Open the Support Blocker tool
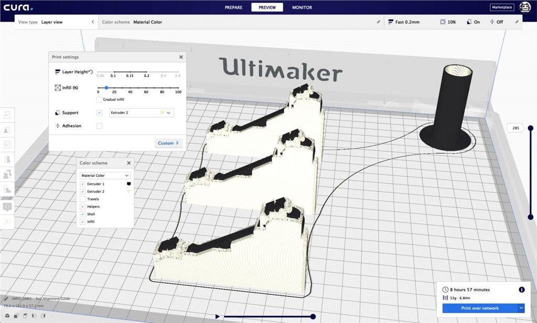The image size is (537, 323). point(8,189)
